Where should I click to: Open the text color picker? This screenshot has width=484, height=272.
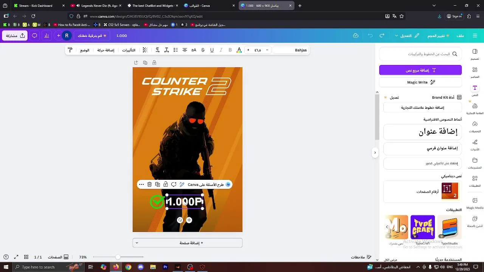coord(239,50)
